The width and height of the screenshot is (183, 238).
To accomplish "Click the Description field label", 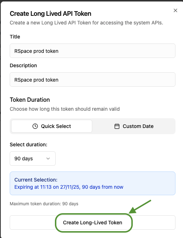I will 23,65.
